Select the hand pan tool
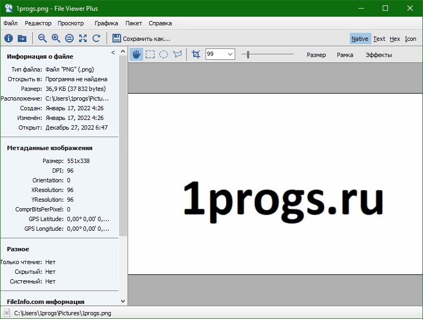The width and height of the screenshot is (423, 319). tap(137, 54)
